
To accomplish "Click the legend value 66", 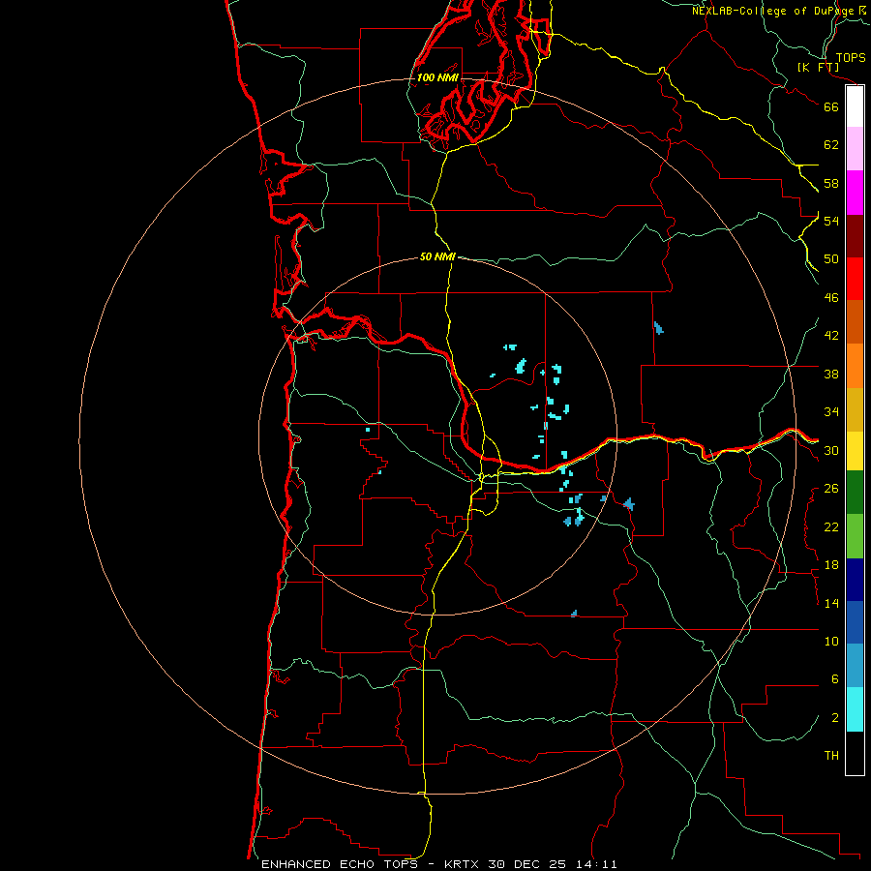I will tap(831, 106).
